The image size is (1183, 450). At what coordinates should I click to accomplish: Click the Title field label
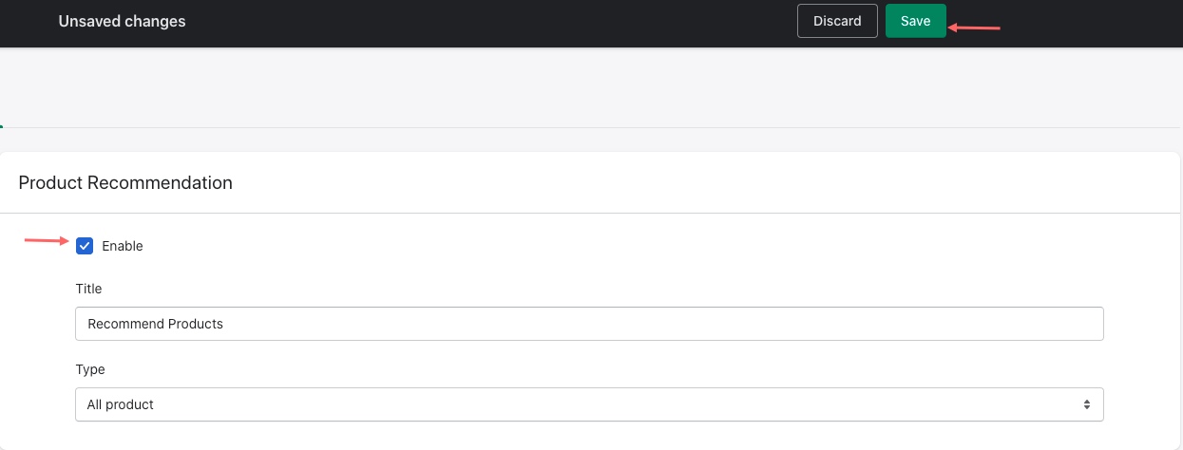pyautogui.click(x=88, y=289)
